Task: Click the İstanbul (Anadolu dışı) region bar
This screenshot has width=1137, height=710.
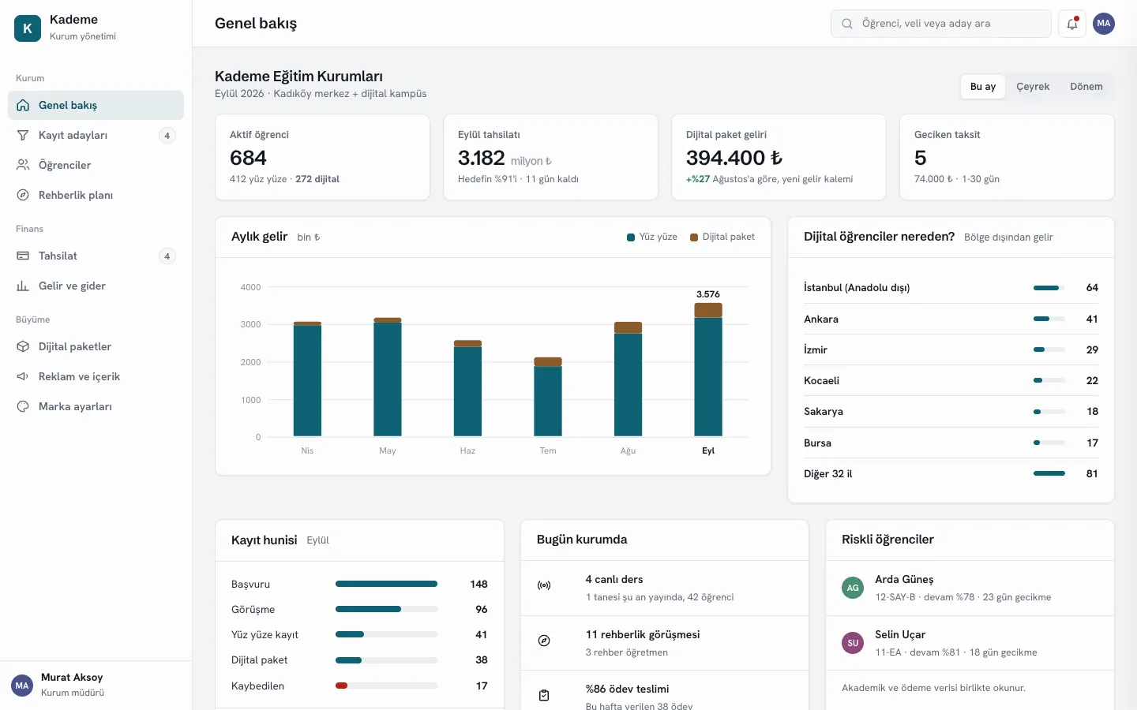Action: tap(1049, 288)
